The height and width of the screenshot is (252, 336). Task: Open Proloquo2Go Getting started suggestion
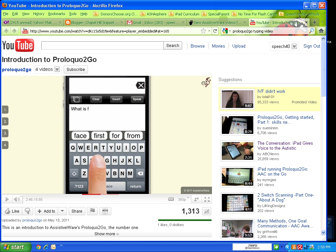pos(286,120)
